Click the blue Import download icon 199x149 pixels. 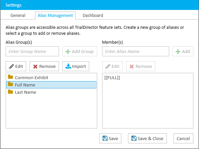(x=68, y=66)
